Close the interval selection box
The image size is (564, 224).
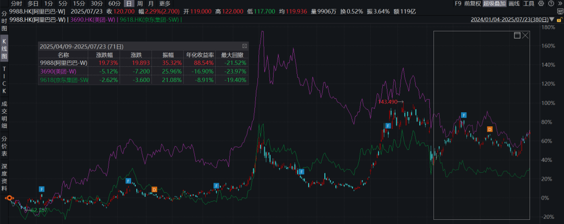(x=525, y=35)
